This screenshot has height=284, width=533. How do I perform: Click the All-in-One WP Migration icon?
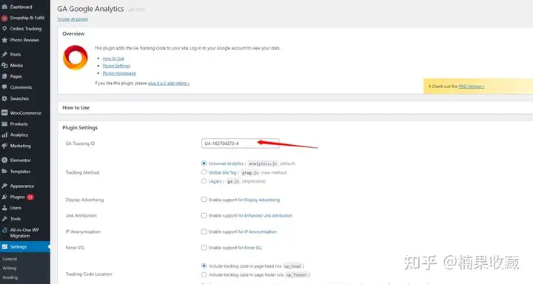tap(4, 230)
